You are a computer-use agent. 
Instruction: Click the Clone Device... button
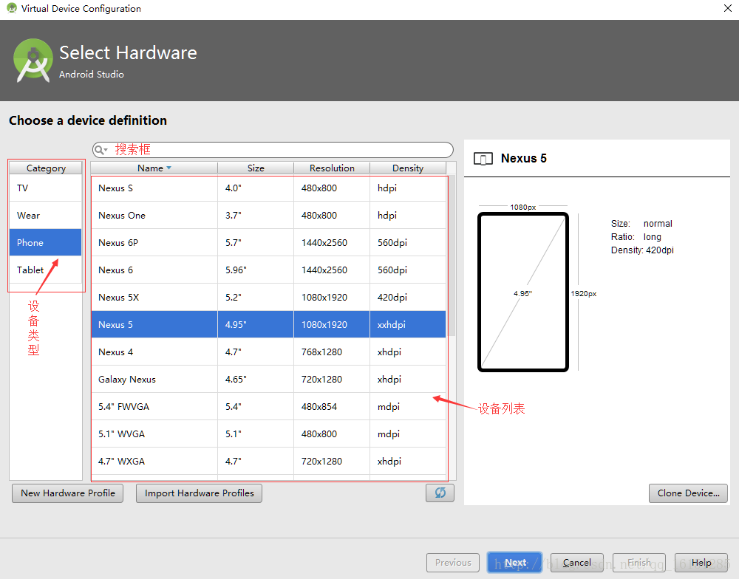click(688, 493)
